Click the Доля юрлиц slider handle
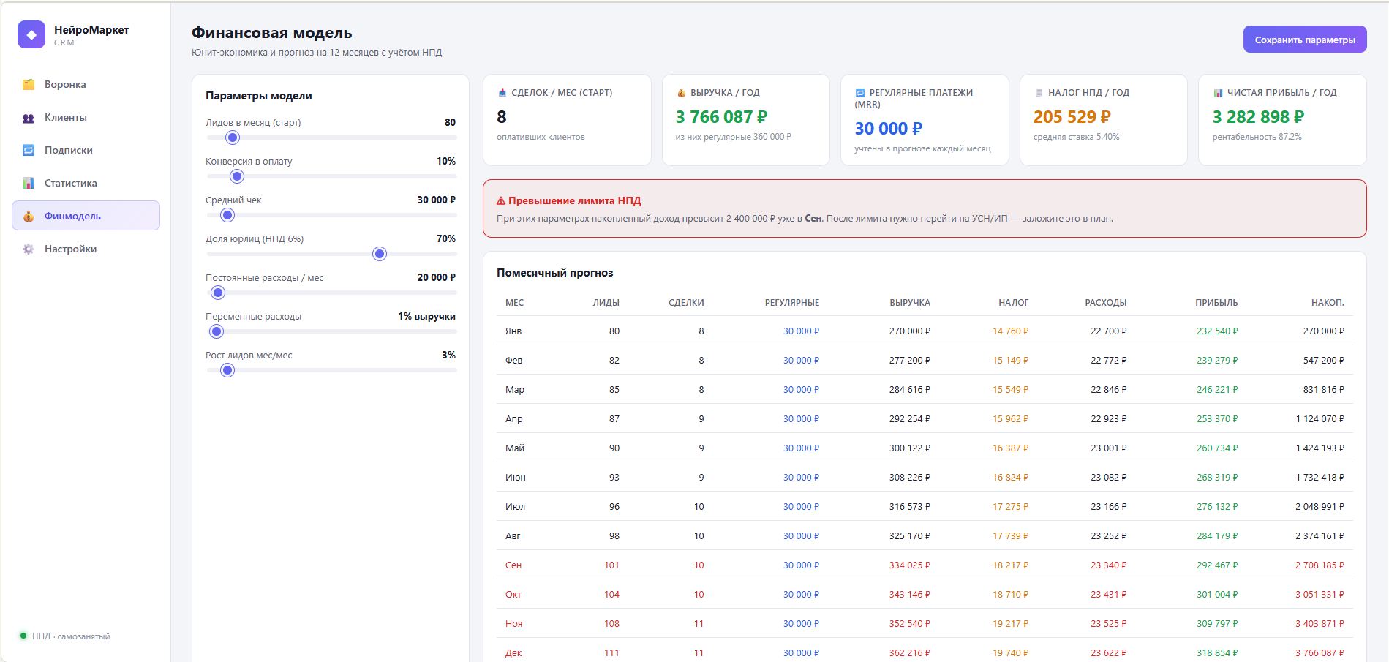 click(x=380, y=254)
